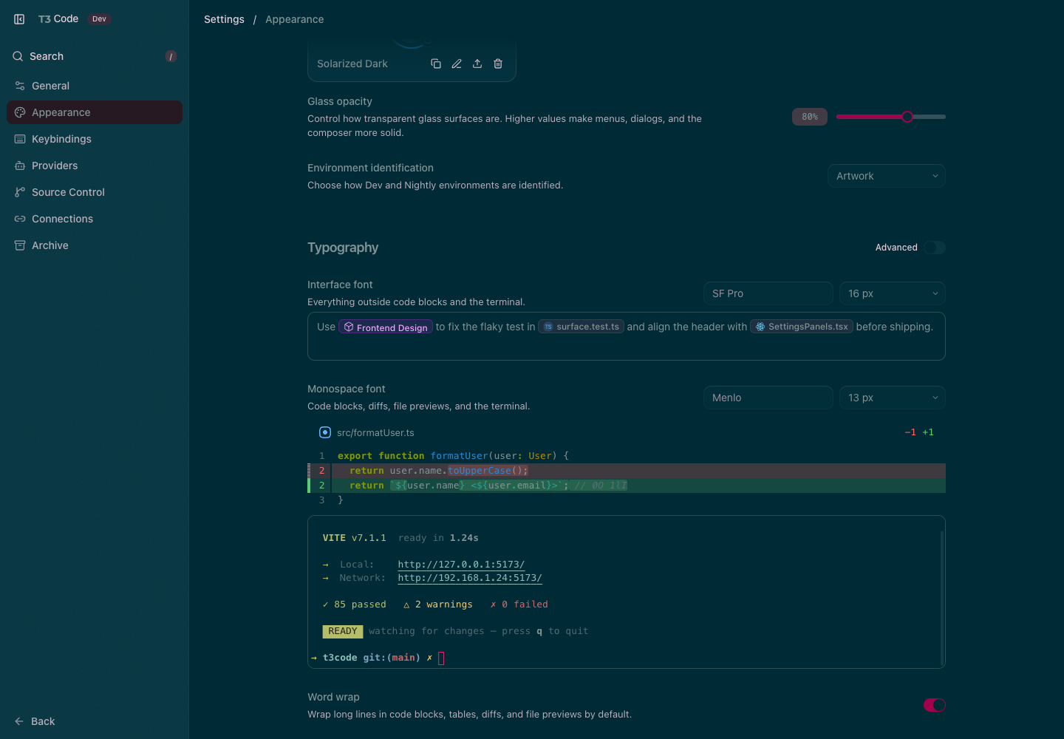Click the Dev environment badge
The width and height of the screenshot is (1064, 739).
coord(99,19)
